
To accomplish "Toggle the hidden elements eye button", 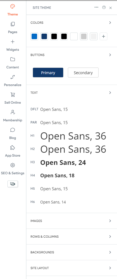I will tap(13, 184).
